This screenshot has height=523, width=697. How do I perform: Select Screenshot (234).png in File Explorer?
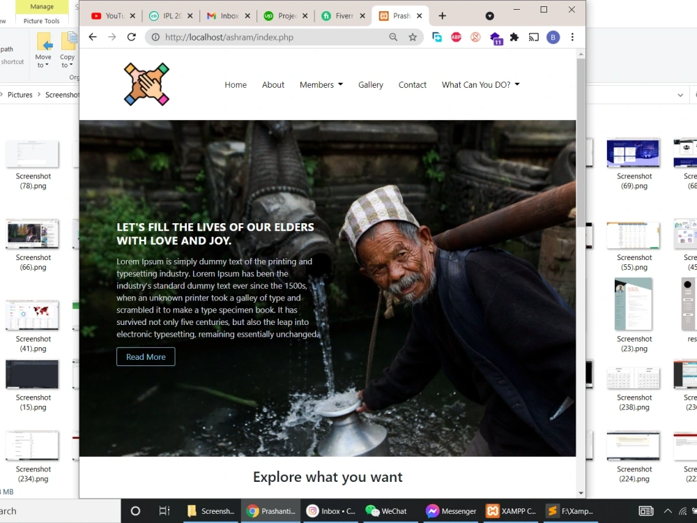(x=33, y=457)
